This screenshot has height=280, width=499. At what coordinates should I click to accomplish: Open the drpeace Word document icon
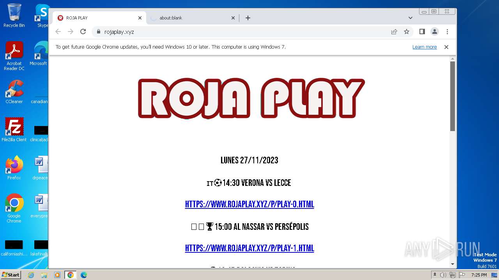tap(40, 168)
